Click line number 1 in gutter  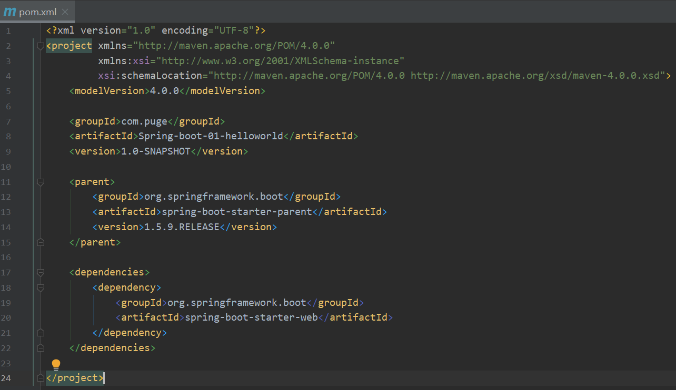point(8,30)
